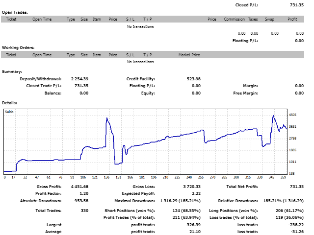The width and height of the screenshot is (314, 235).
Task: Click the Swap column header
Action: pyautogui.click(x=269, y=19)
